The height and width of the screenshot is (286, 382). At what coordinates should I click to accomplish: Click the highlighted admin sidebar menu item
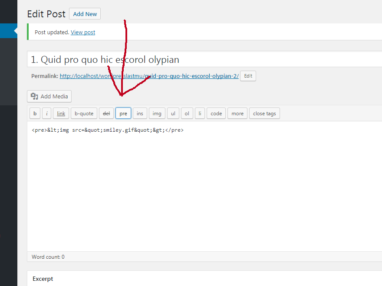pyautogui.click(x=9, y=31)
